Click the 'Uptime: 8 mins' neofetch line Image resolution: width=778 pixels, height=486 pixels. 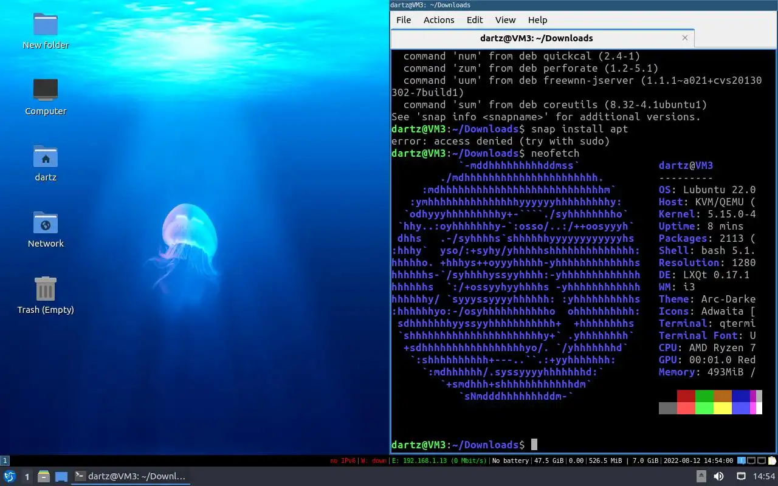[701, 226]
